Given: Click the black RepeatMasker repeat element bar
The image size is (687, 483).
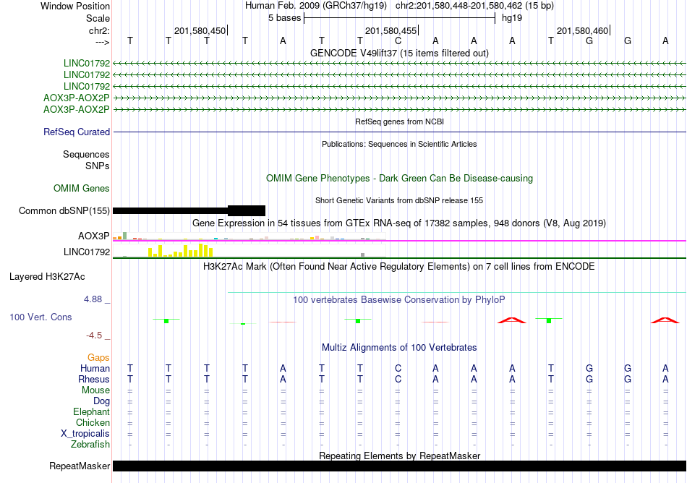Looking at the screenshot, I should coord(399,466).
